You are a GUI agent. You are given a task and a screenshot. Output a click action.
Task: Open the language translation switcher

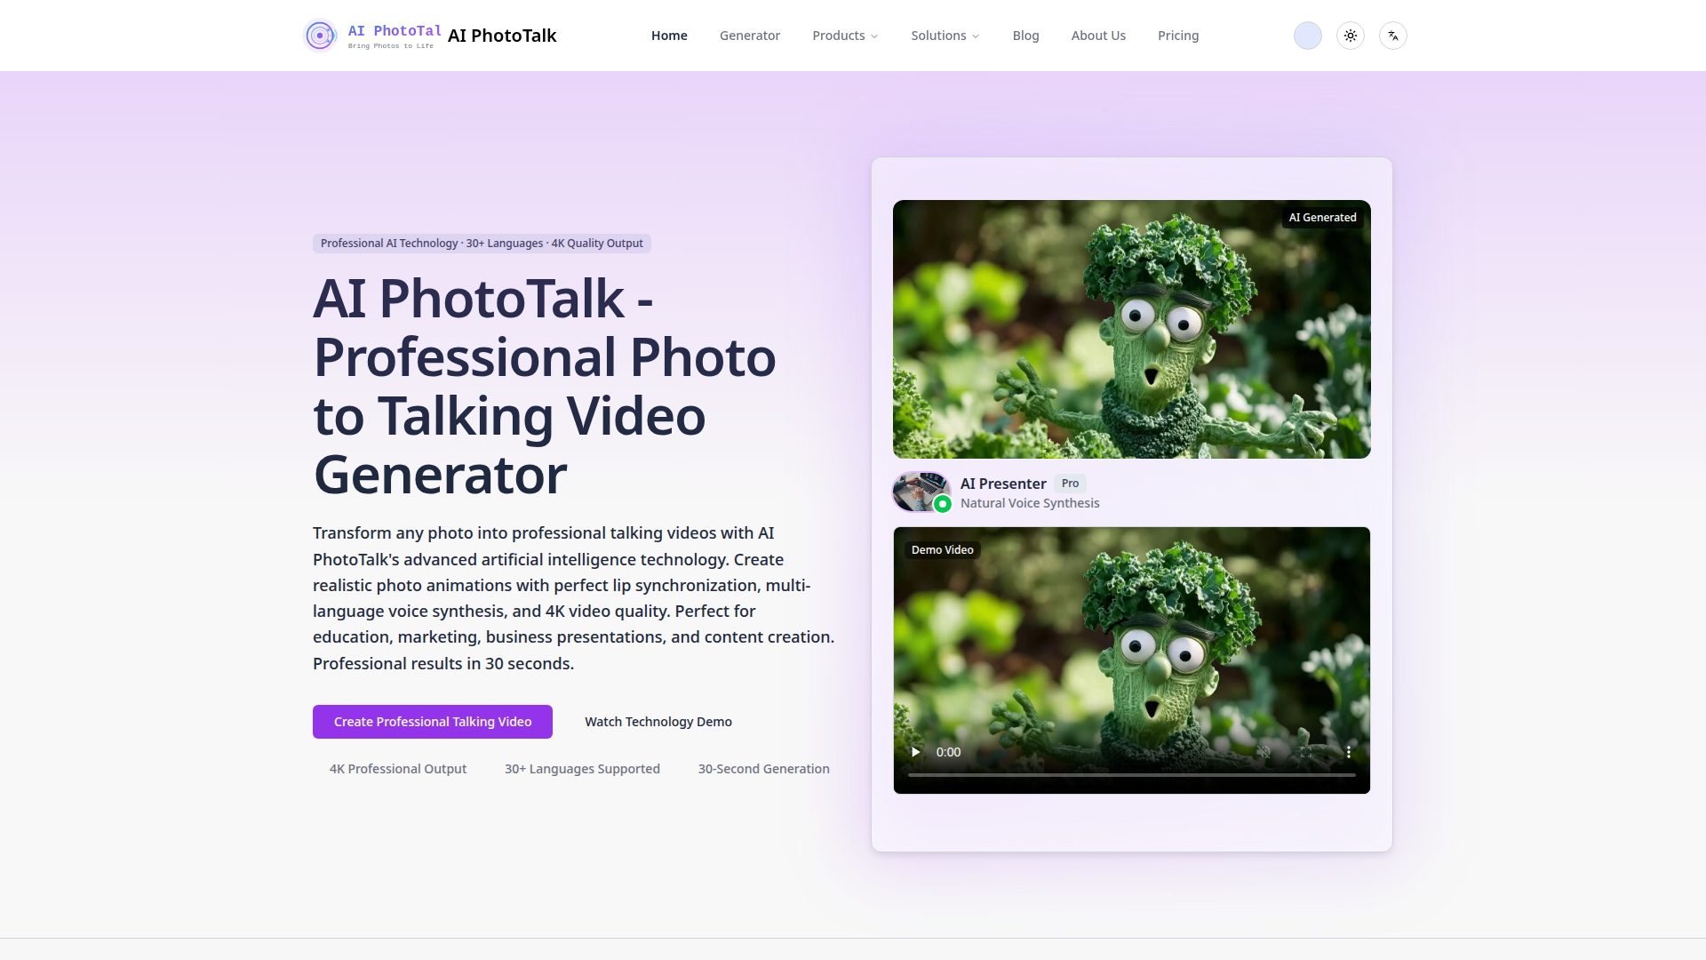click(x=1392, y=36)
